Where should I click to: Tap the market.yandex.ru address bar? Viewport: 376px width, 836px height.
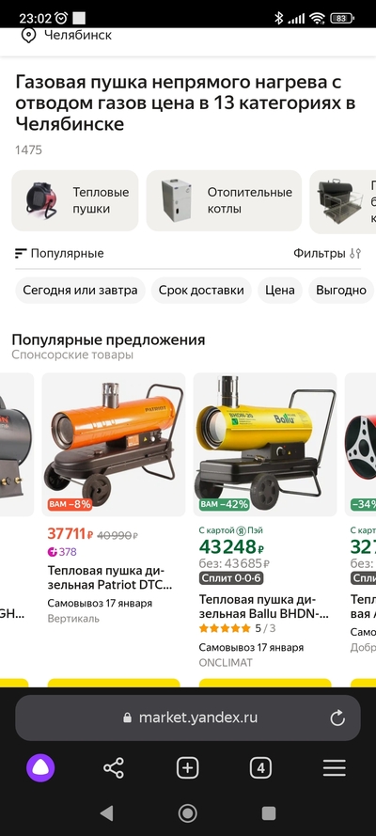pos(188,718)
